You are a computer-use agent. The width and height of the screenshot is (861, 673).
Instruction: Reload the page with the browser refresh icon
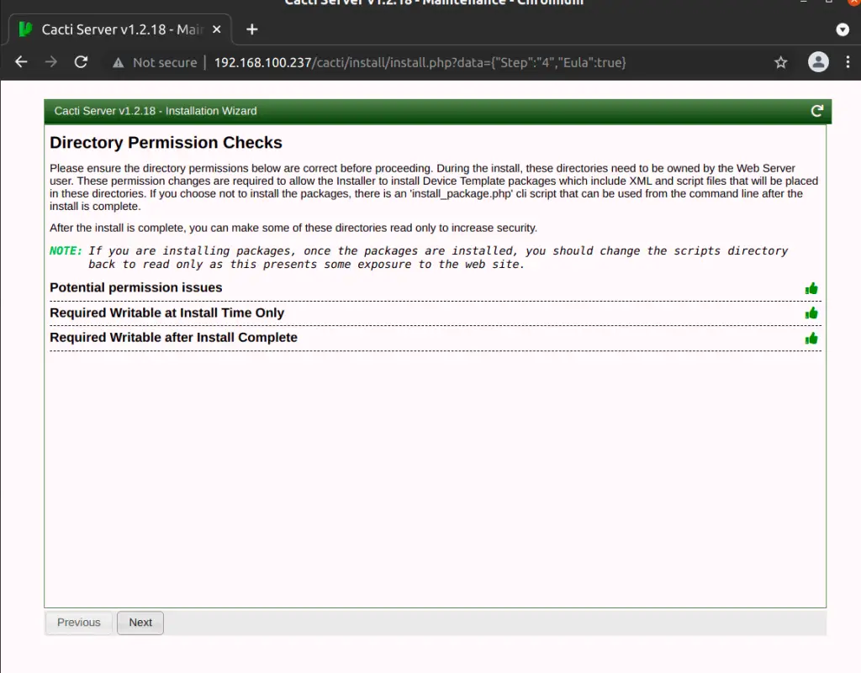point(81,61)
